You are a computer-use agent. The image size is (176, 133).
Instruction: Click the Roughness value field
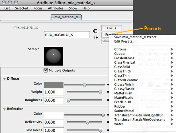[54, 100]
